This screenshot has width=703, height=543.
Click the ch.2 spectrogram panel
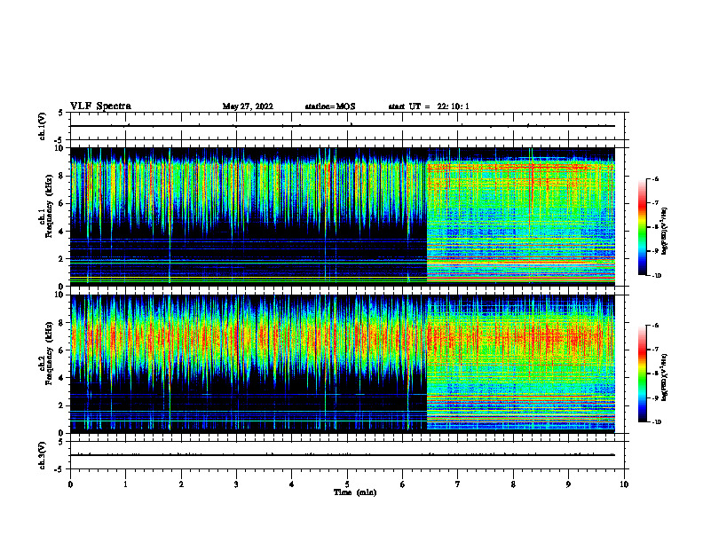(x=343, y=364)
